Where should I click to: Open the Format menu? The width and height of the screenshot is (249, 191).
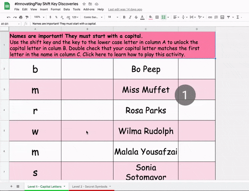(x=56, y=10)
